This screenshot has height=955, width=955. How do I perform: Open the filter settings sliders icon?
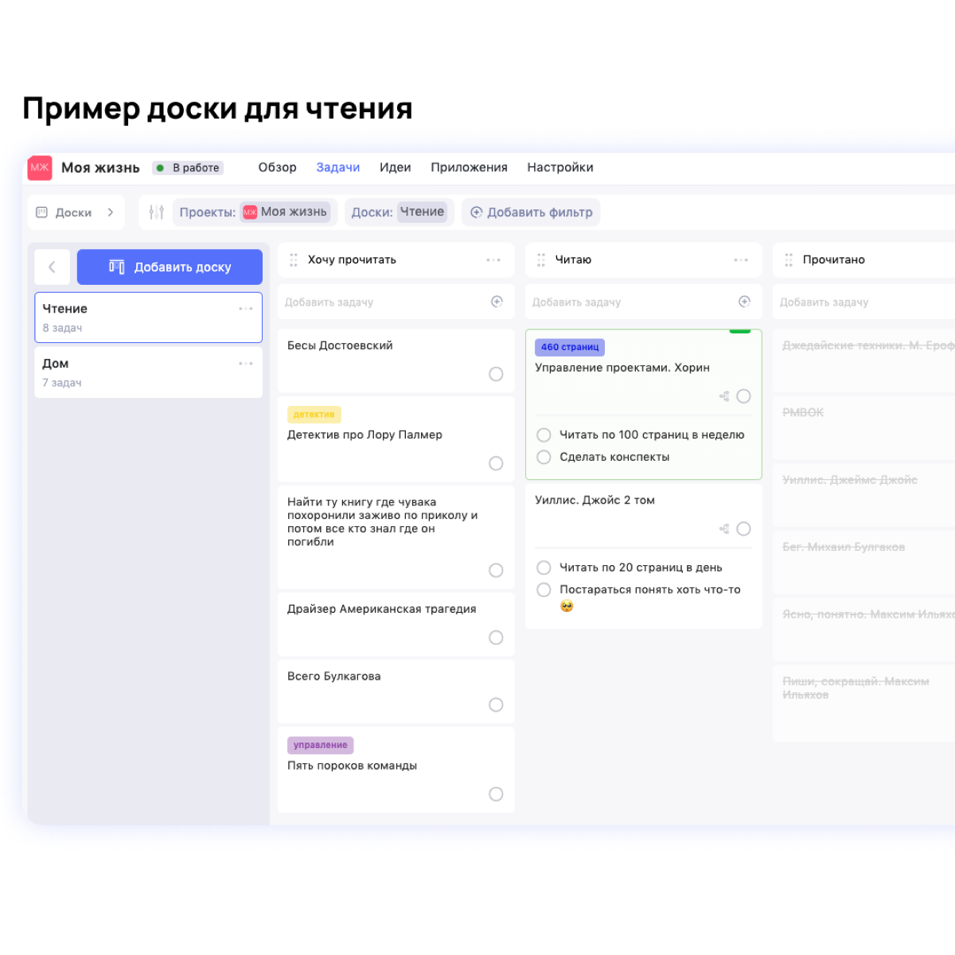(157, 212)
